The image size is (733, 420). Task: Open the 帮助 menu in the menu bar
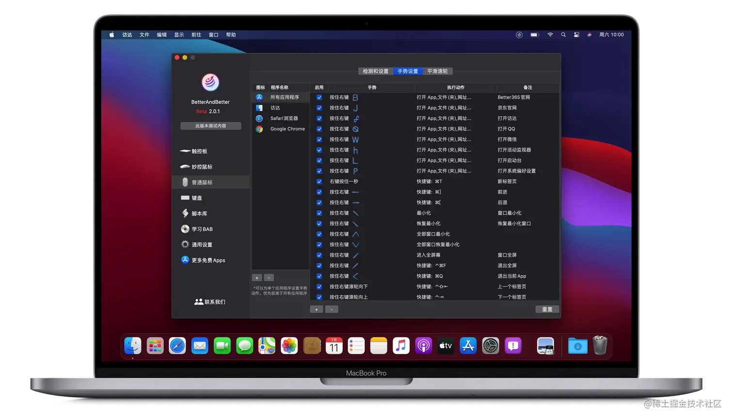coord(231,35)
